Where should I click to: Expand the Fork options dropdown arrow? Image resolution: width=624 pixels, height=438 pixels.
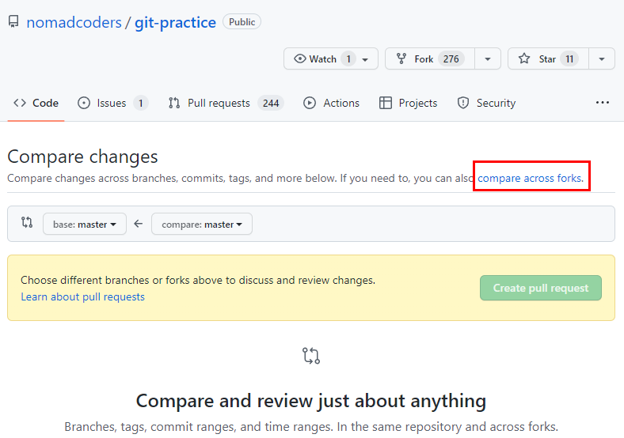[x=488, y=59]
